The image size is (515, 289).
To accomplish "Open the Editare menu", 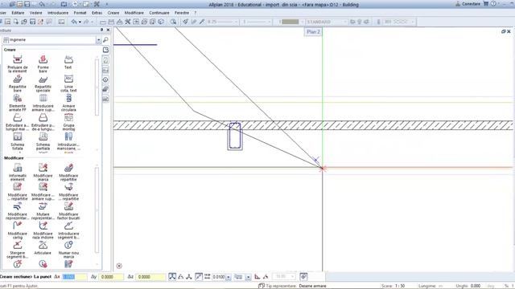I will coord(18,13).
